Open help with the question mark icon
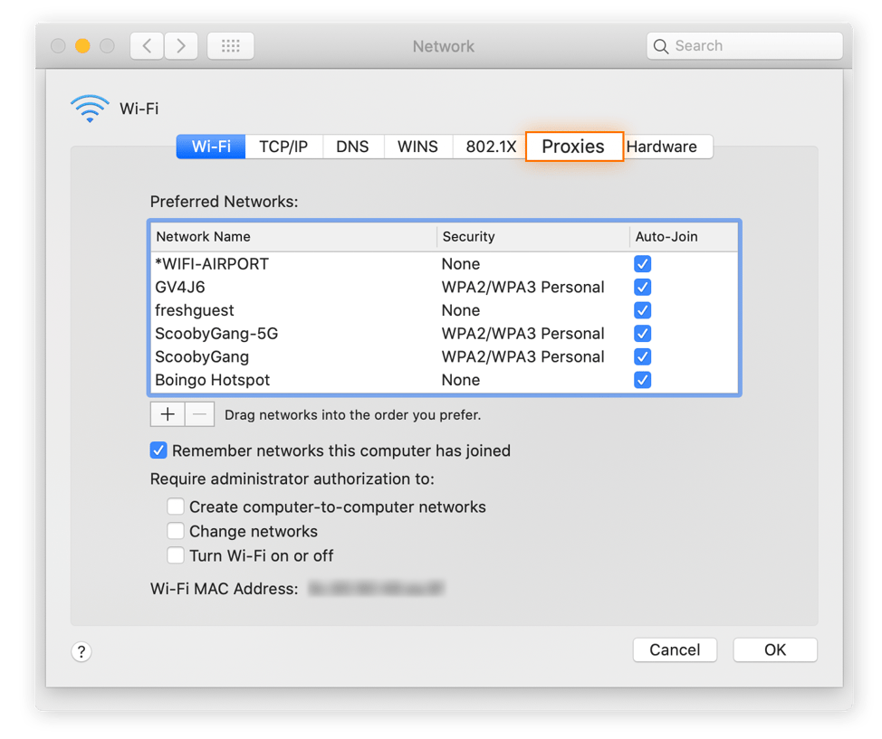 [81, 651]
